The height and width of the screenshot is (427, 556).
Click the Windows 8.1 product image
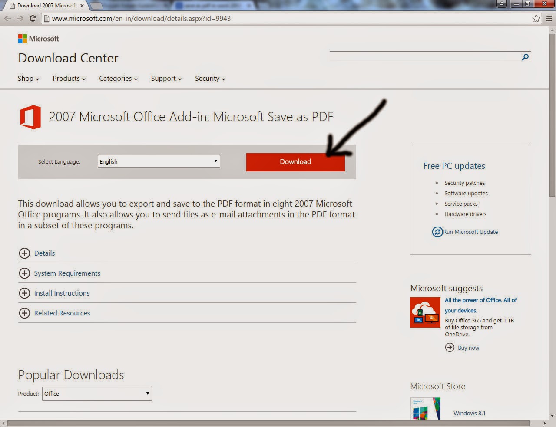pos(426,408)
